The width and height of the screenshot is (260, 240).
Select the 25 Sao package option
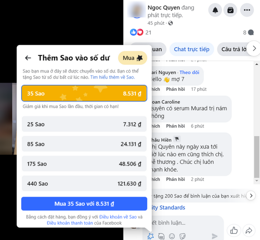click(x=84, y=124)
